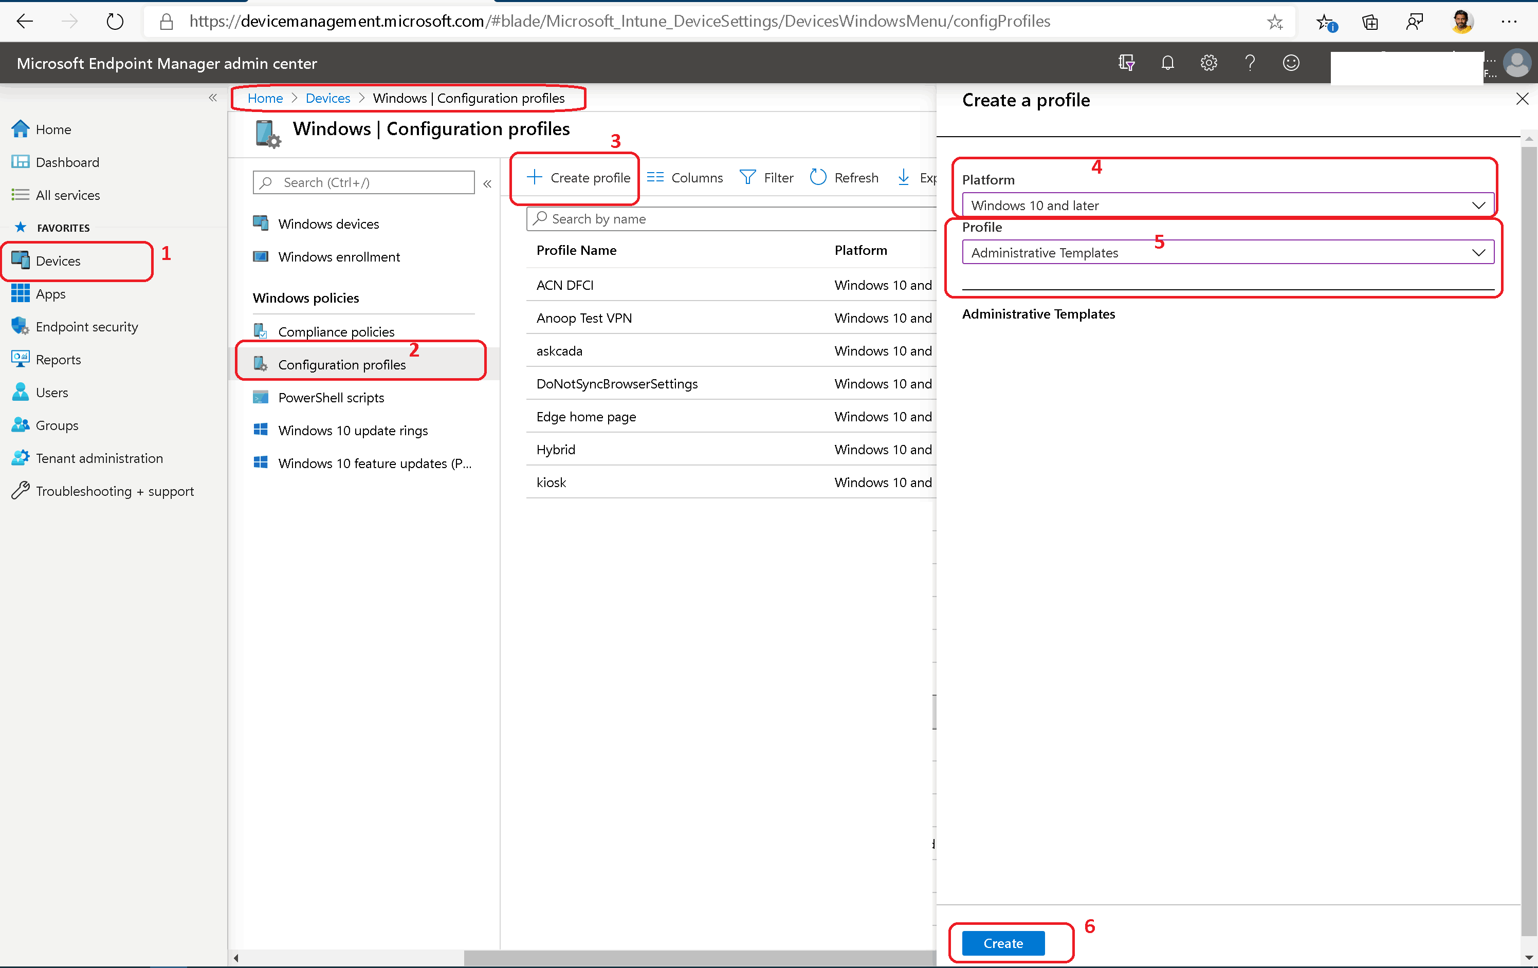Click the Search by name field

[731, 219]
